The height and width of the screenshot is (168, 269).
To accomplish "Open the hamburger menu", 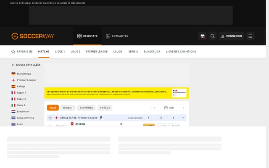I will tap(251, 36).
